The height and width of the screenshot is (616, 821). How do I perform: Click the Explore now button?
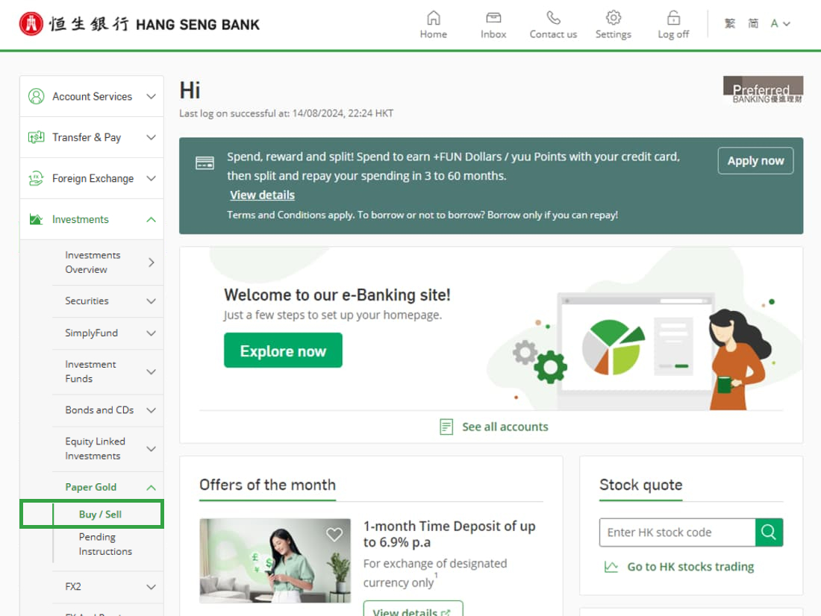283,351
